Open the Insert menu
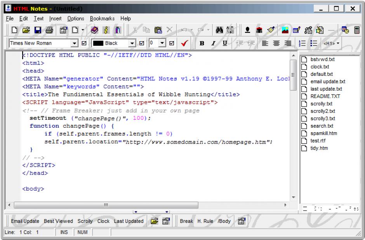 56,18
